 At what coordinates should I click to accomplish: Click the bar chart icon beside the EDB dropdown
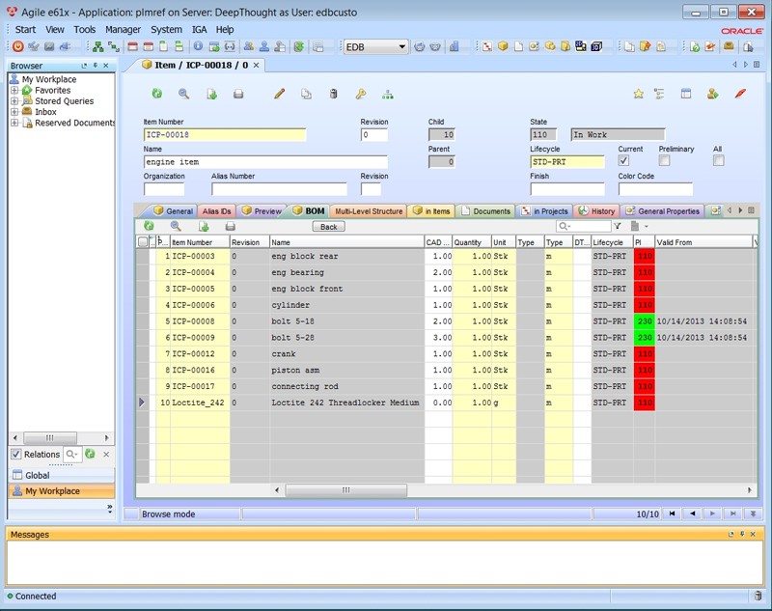(x=454, y=46)
